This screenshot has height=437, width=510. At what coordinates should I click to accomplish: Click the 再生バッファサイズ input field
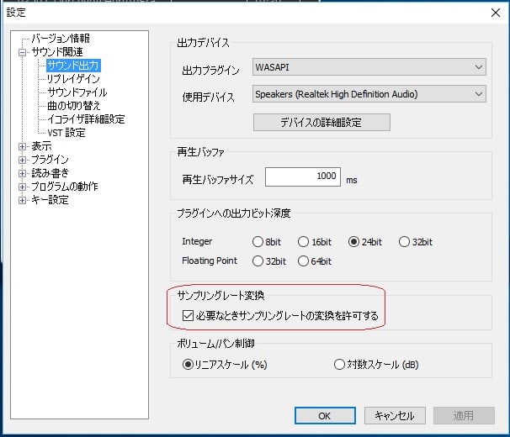point(303,176)
